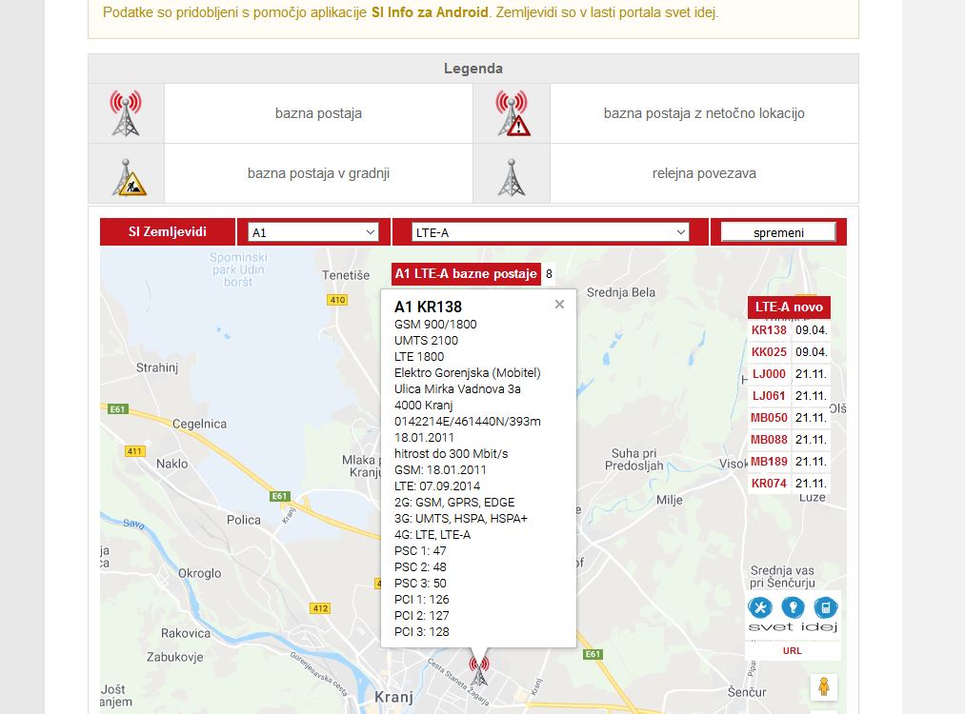This screenshot has height=714, width=965.
Task: Select MB189 in LTE-A novo list
Action: [769, 461]
